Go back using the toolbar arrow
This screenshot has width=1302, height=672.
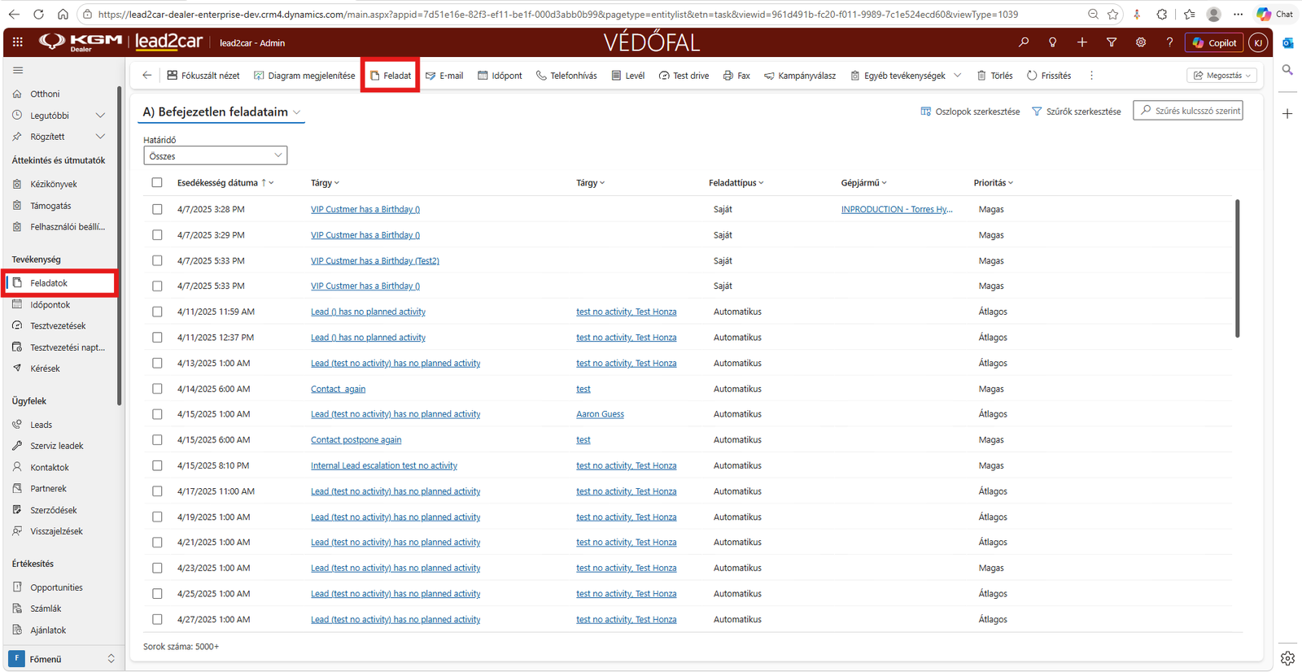tap(147, 76)
